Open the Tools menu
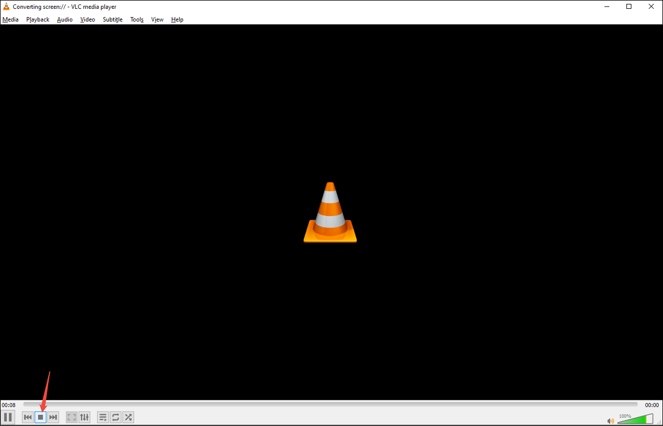 (136, 19)
